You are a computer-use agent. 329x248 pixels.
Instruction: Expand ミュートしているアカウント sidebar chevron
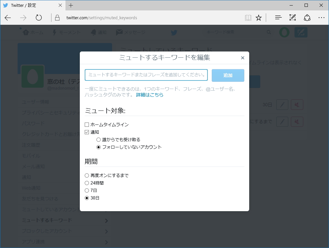tap(107, 210)
